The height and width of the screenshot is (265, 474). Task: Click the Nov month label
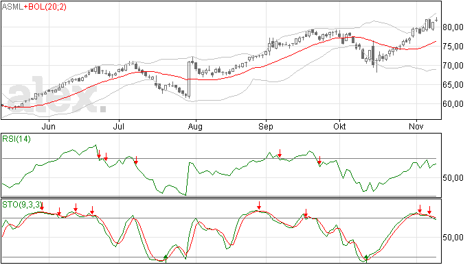click(416, 127)
